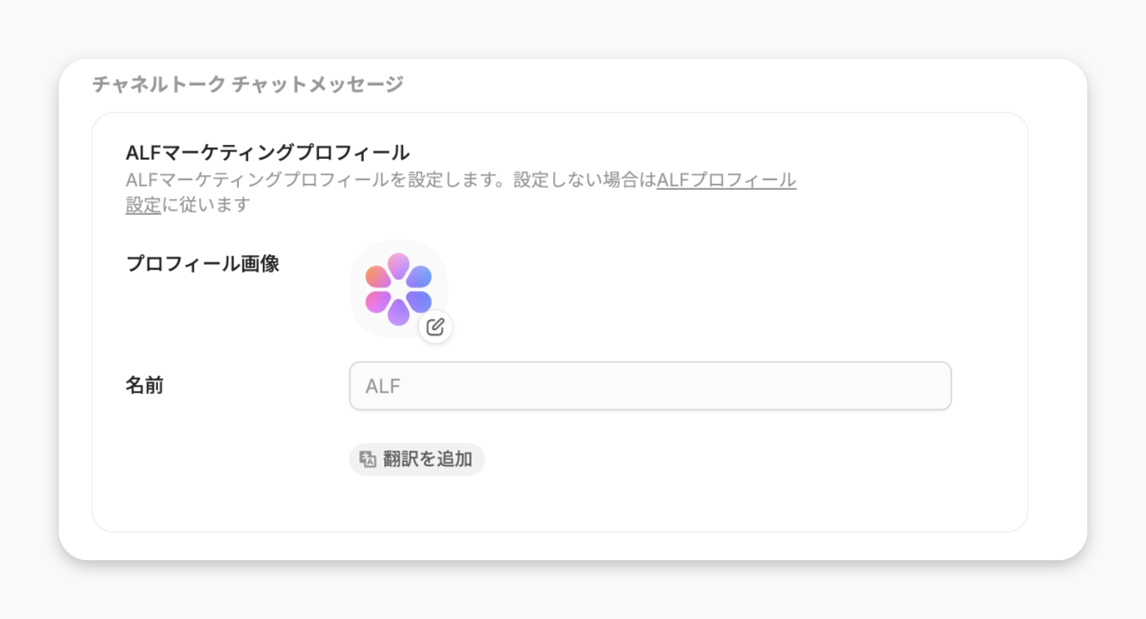Open the ALFプロフィール link in description

pyautogui.click(x=727, y=180)
